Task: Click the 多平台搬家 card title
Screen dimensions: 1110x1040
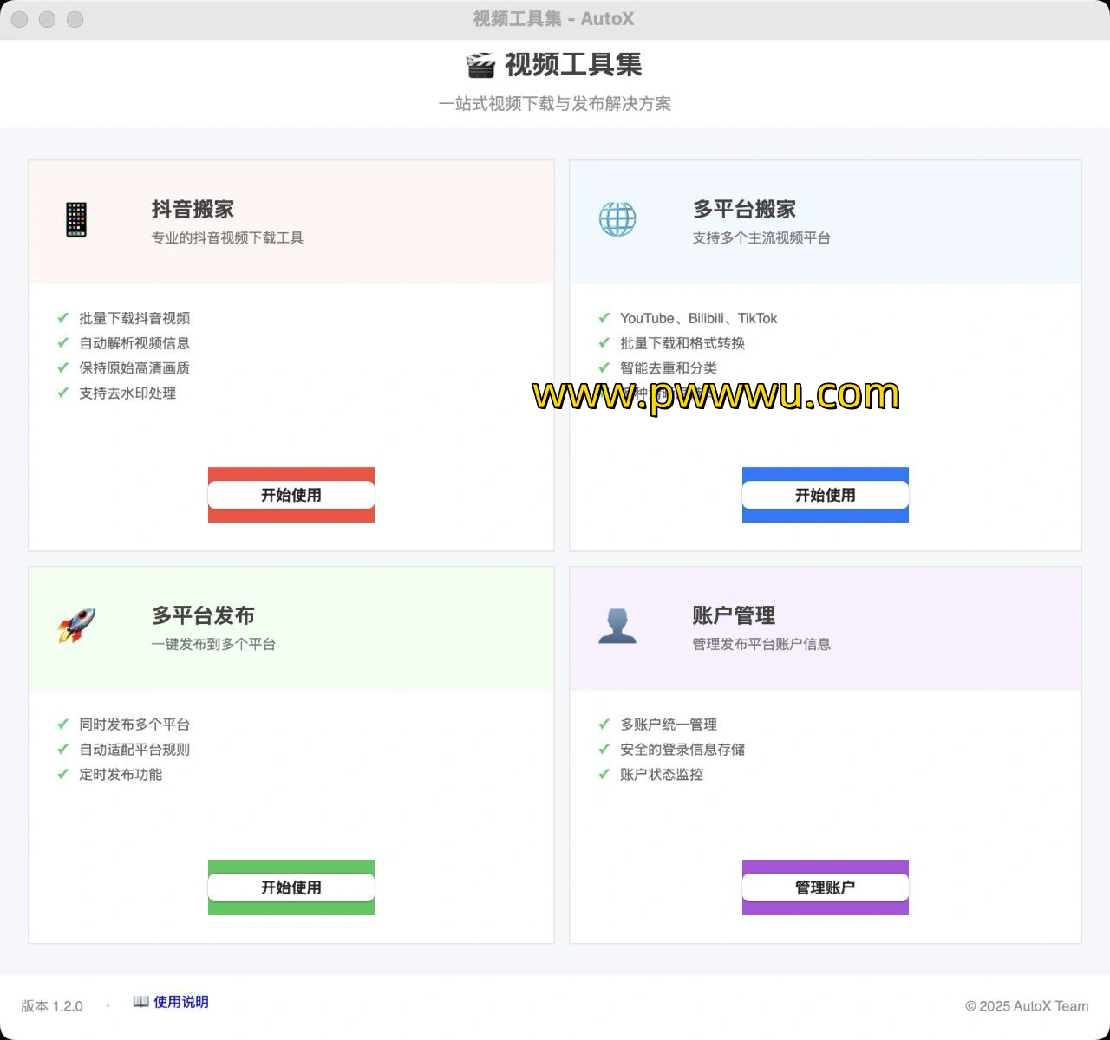Action: click(x=744, y=209)
